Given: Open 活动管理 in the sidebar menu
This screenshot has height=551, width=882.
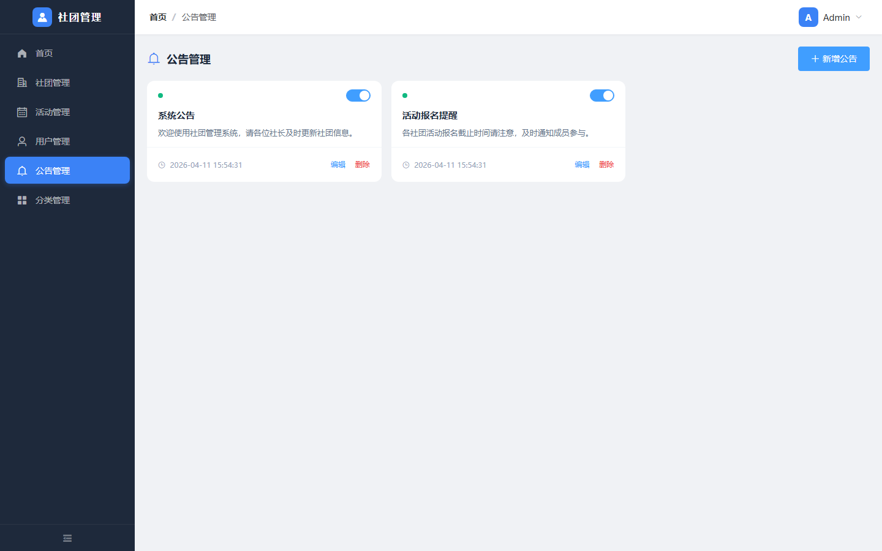Looking at the screenshot, I should 67,112.
